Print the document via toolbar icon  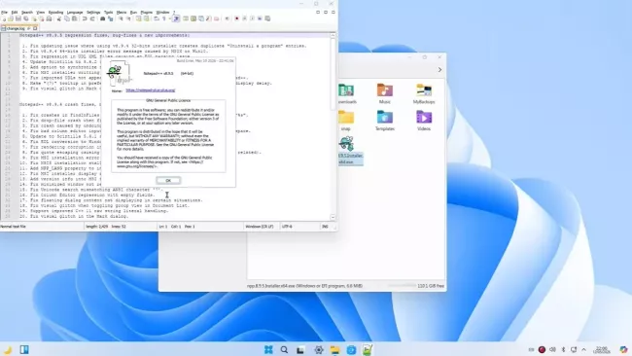49,18
